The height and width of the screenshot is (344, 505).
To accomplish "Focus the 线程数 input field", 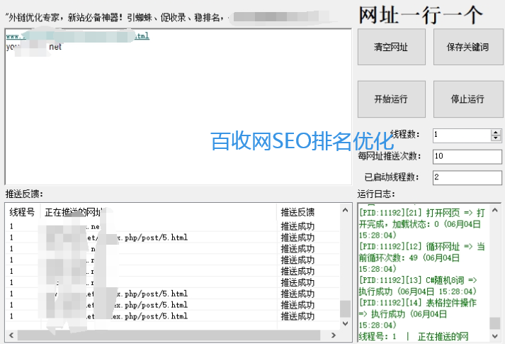I will [462, 135].
